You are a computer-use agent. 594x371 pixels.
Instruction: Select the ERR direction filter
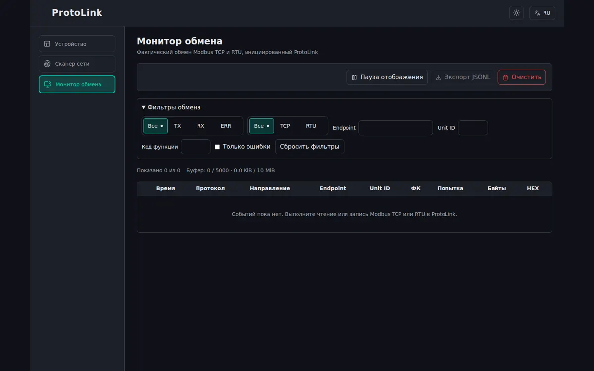(x=226, y=126)
